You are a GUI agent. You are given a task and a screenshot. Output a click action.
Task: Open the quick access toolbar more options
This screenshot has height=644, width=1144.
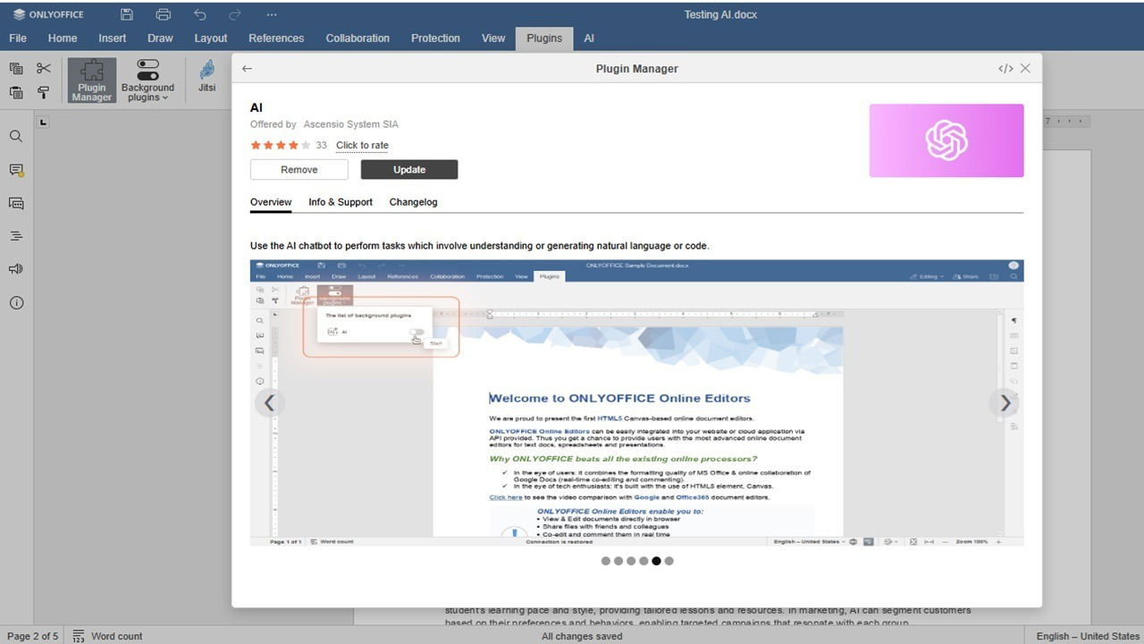[x=271, y=13]
